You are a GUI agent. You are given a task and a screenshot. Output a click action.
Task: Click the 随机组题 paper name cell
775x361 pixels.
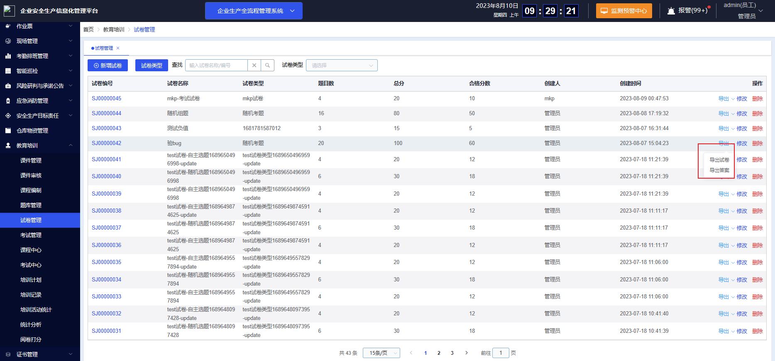pos(178,113)
